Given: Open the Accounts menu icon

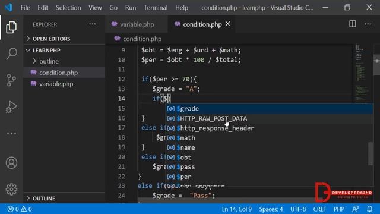Looking at the screenshot, I should pyautogui.click(x=11, y=162).
